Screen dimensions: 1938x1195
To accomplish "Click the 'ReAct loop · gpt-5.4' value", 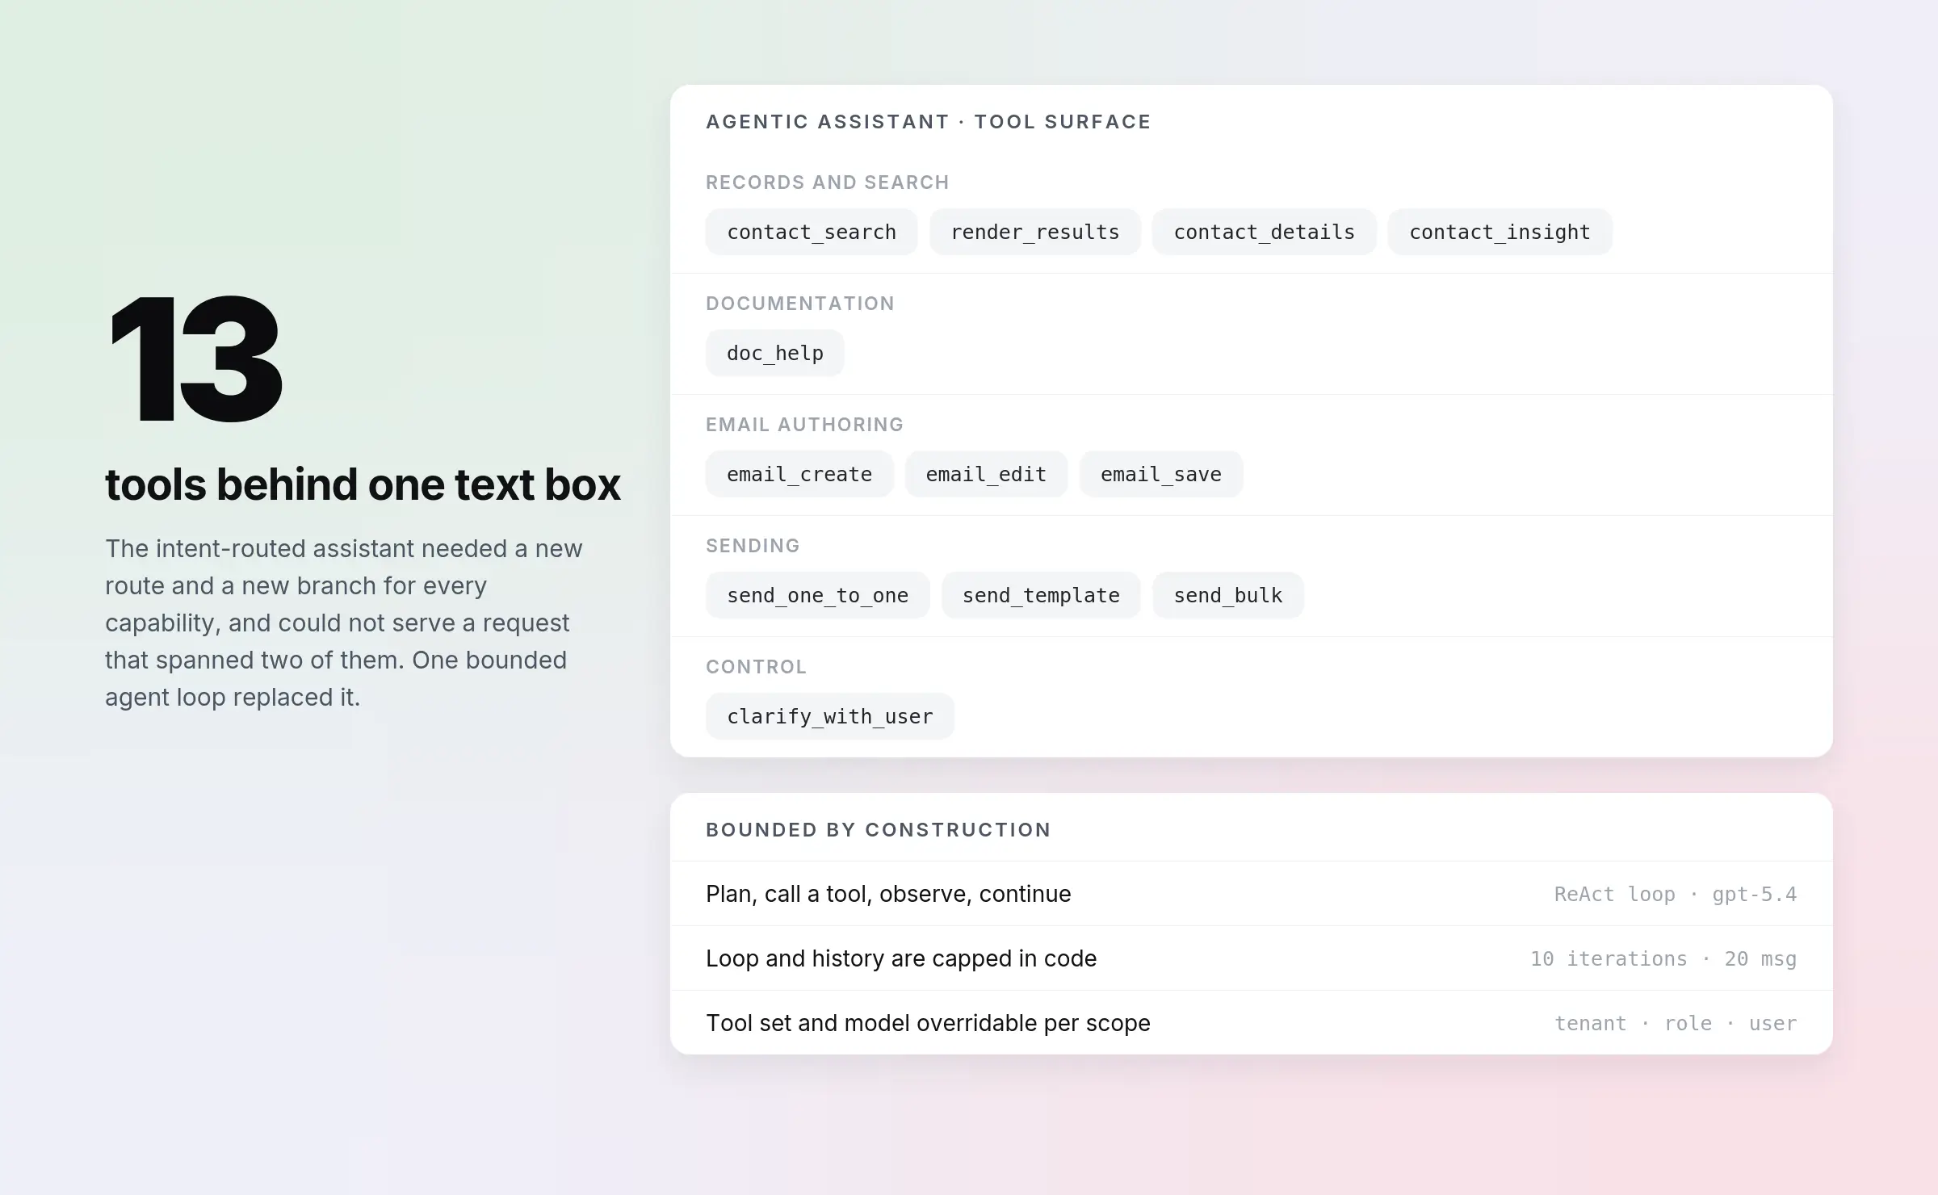I will [x=1676, y=895].
